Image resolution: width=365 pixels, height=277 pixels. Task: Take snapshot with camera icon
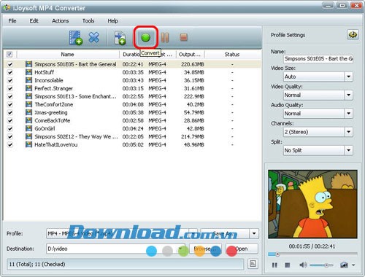344,265
